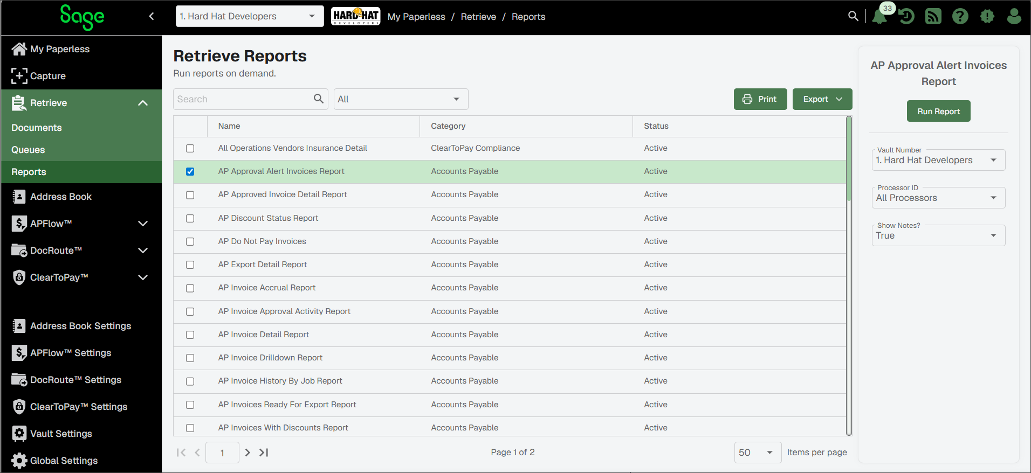The height and width of the screenshot is (473, 1031).
Task: Click the Address Book icon in the sidebar
Action: [19, 197]
